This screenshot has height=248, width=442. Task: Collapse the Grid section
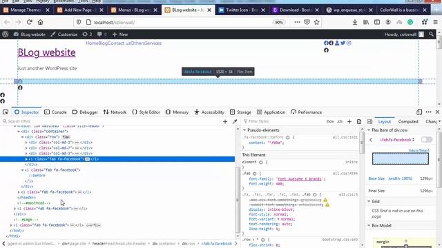pos(369,201)
